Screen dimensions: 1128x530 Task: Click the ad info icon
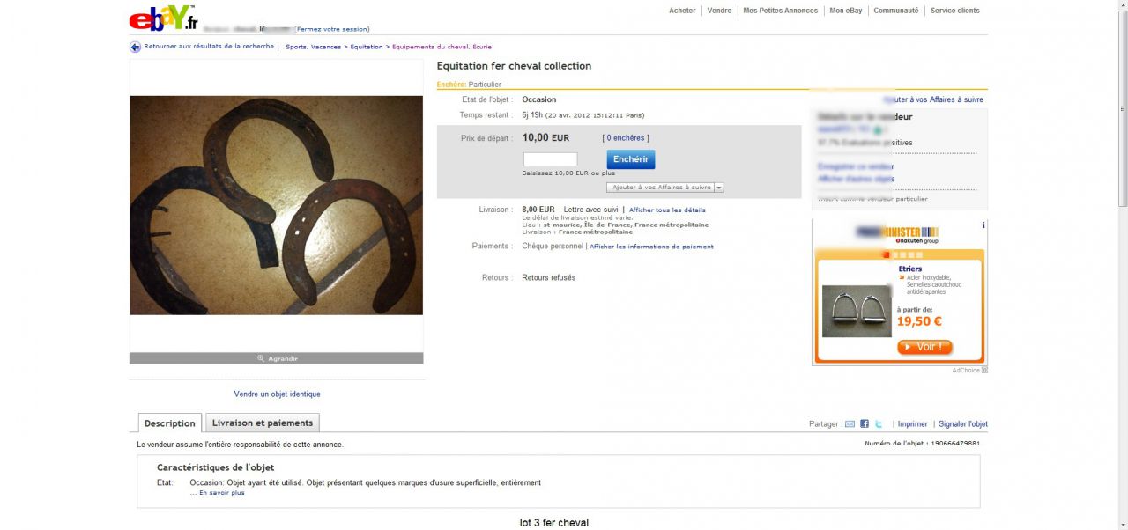click(983, 225)
